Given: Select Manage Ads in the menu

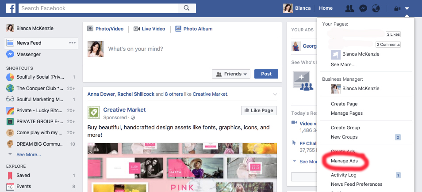Looking at the screenshot, I should (344, 161).
